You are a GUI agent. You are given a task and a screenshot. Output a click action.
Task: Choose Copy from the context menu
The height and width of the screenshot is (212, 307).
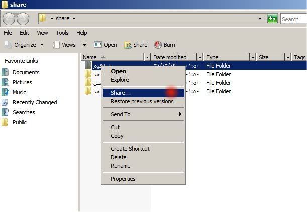144,136
